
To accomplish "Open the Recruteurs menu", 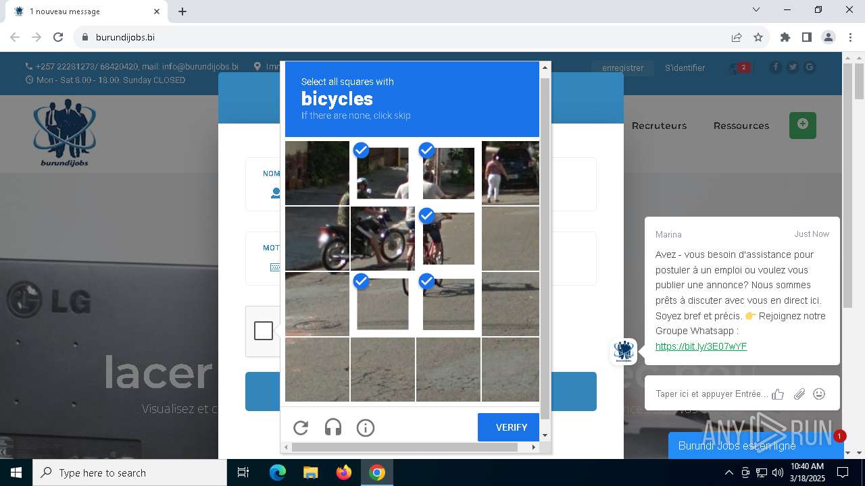I will [x=659, y=126].
